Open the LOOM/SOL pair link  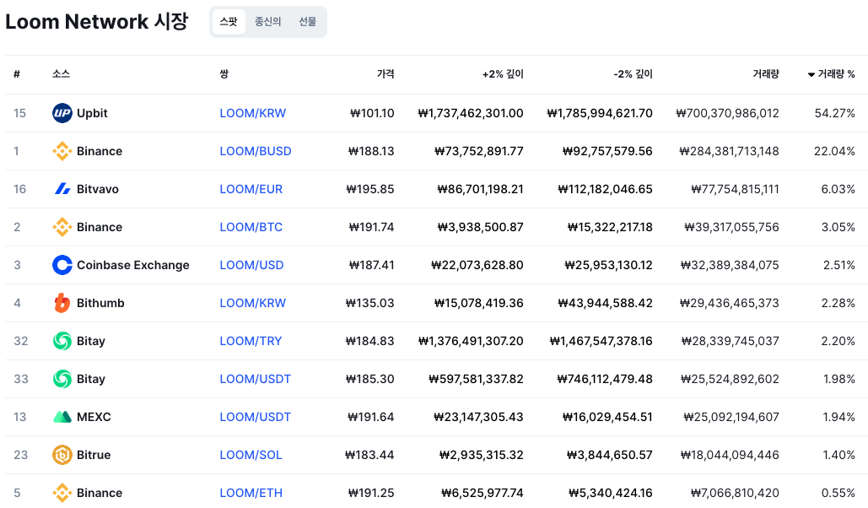(251, 455)
